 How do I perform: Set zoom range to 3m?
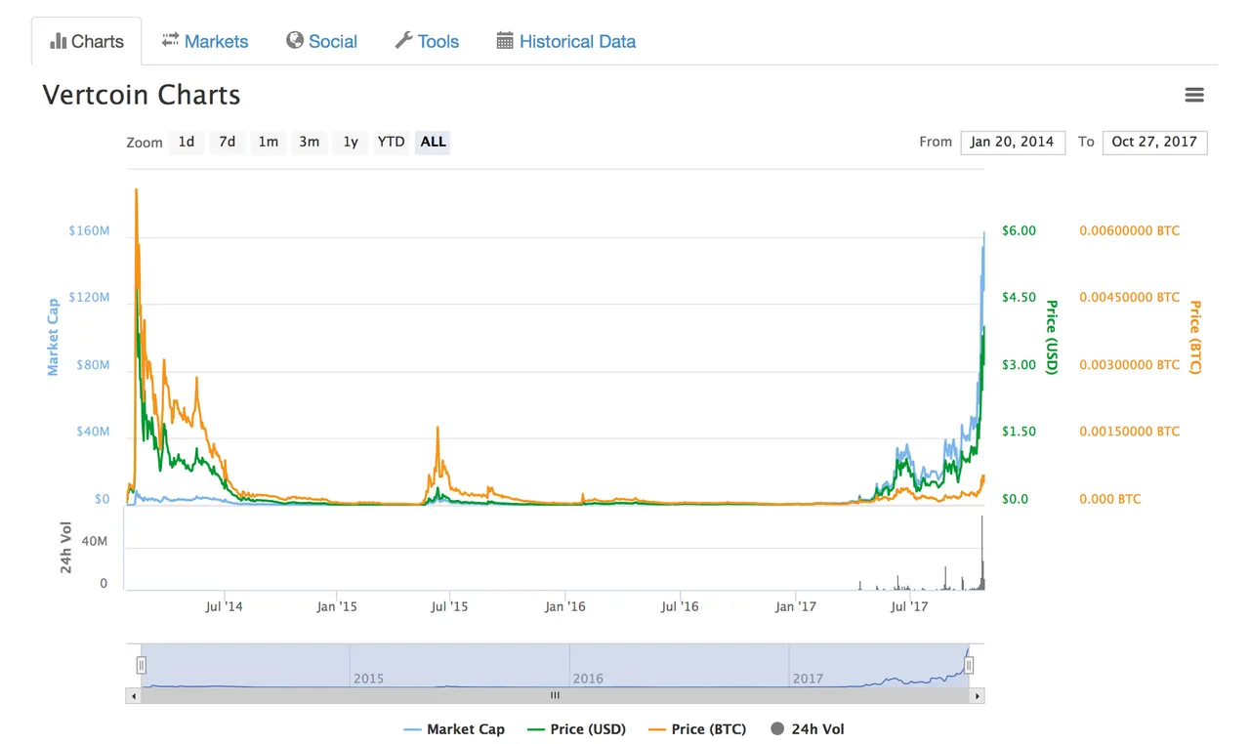(309, 142)
